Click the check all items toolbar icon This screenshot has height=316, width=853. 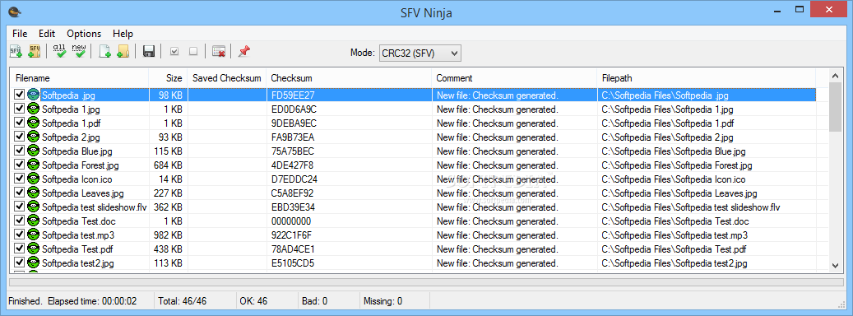174,52
